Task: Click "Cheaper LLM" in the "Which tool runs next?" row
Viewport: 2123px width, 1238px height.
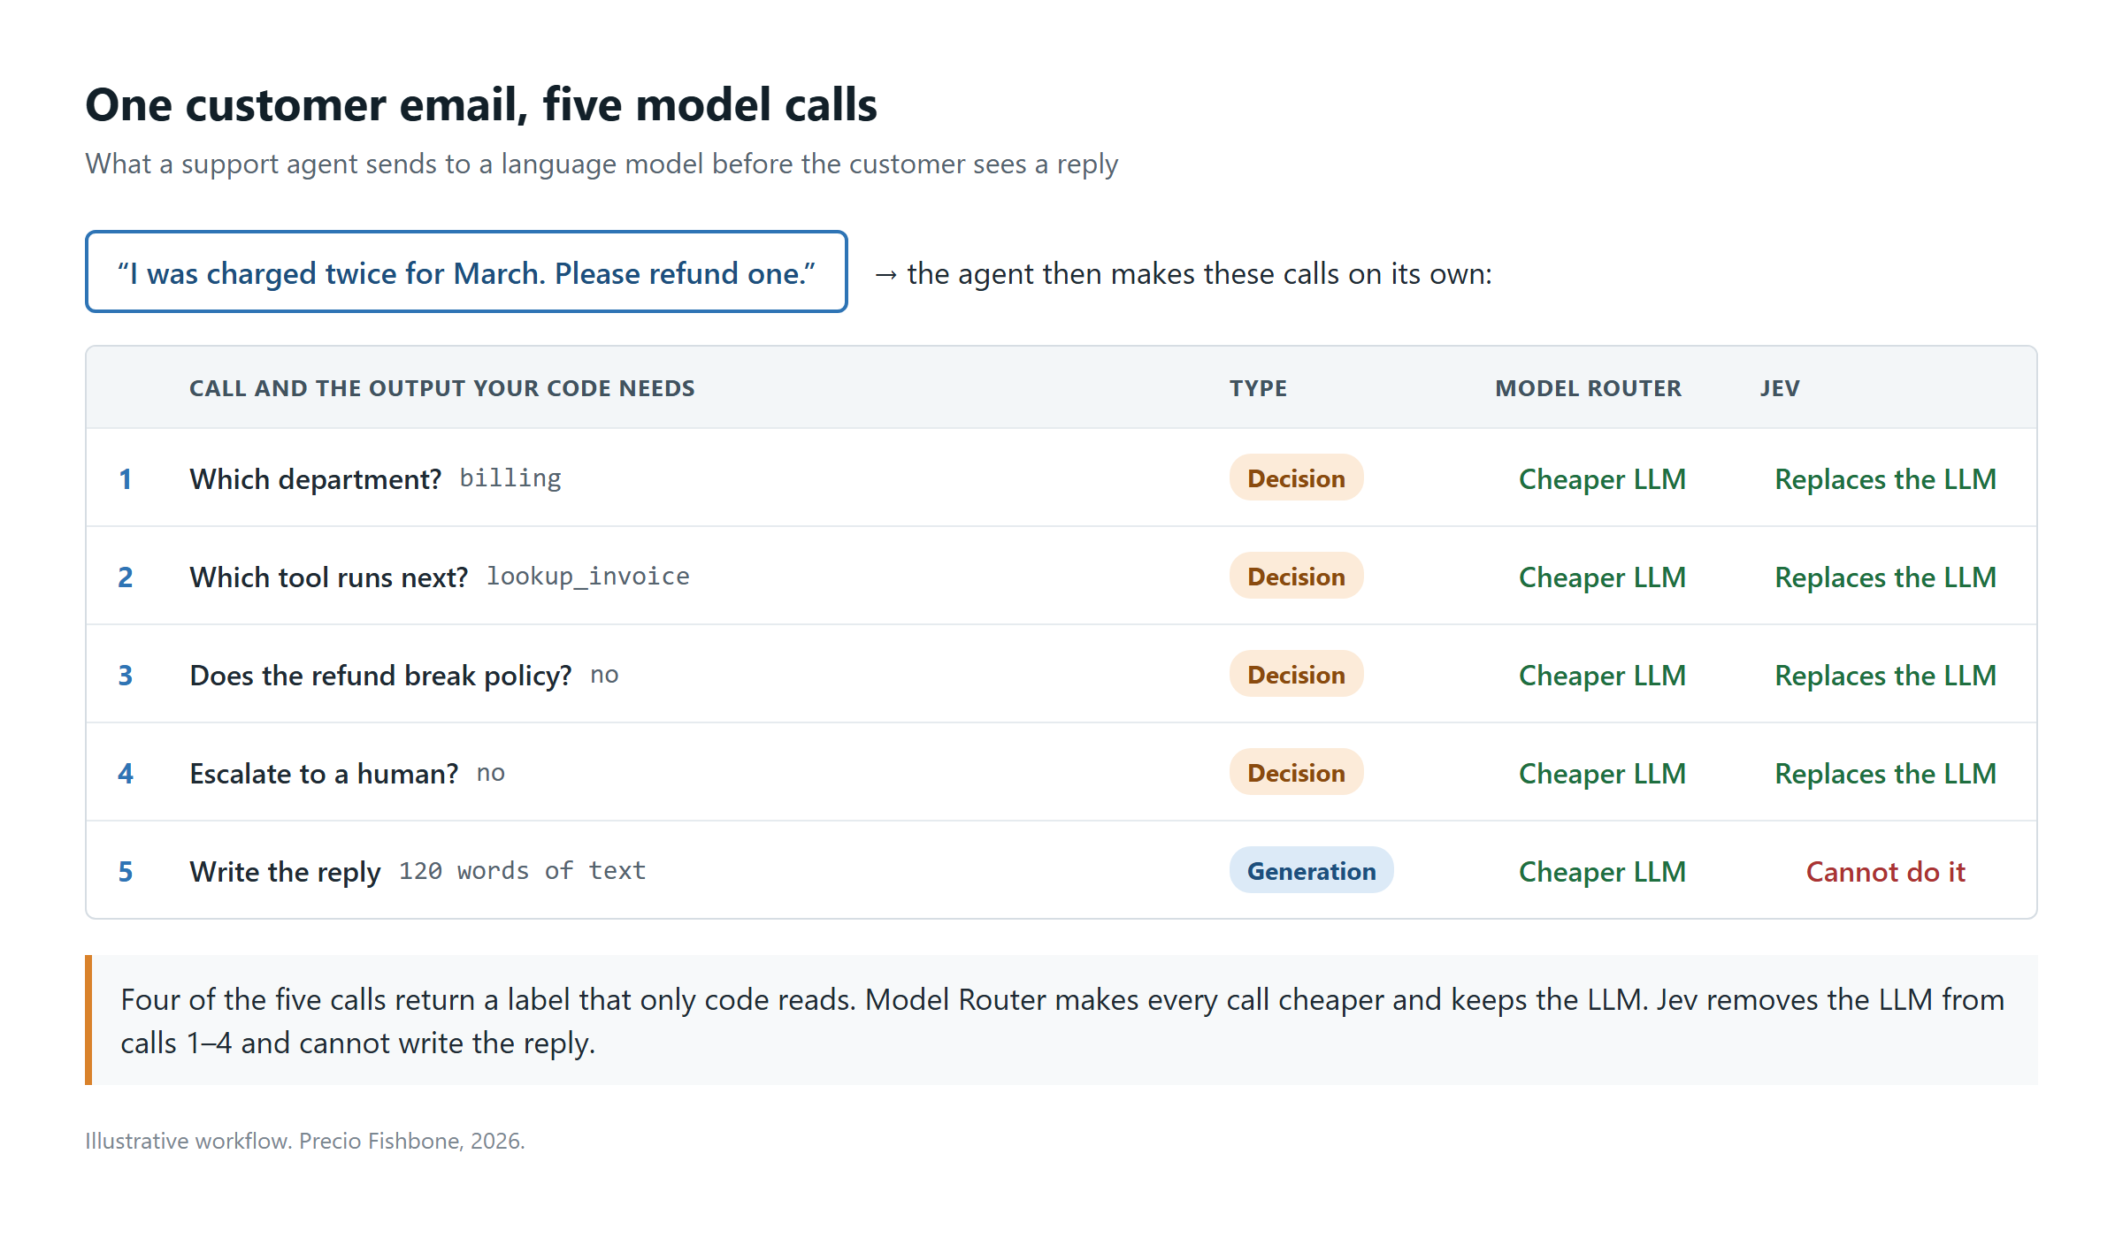Action: click(x=1602, y=577)
